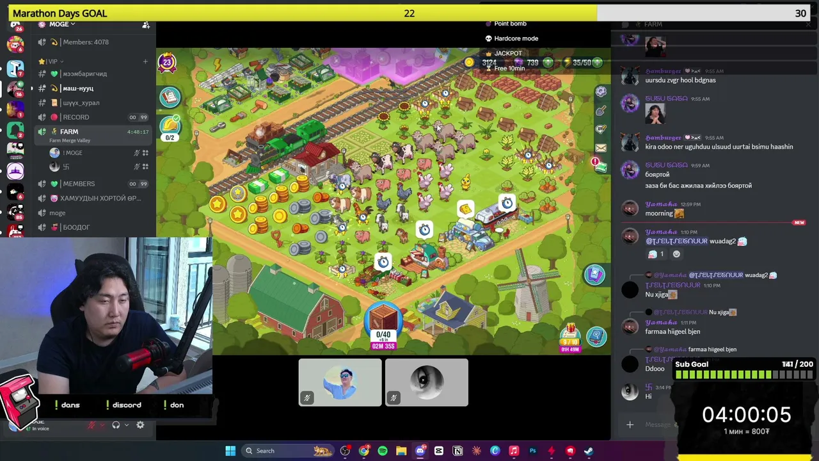This screenshot has width=819, height=461.
Task: Open the маш-нууц text channel
Action: coord(91,88)
